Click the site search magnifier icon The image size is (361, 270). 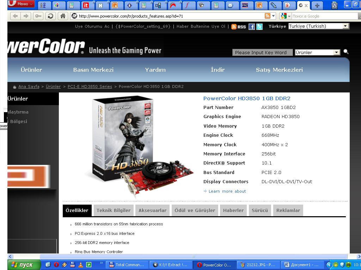(x=346, y=52)
